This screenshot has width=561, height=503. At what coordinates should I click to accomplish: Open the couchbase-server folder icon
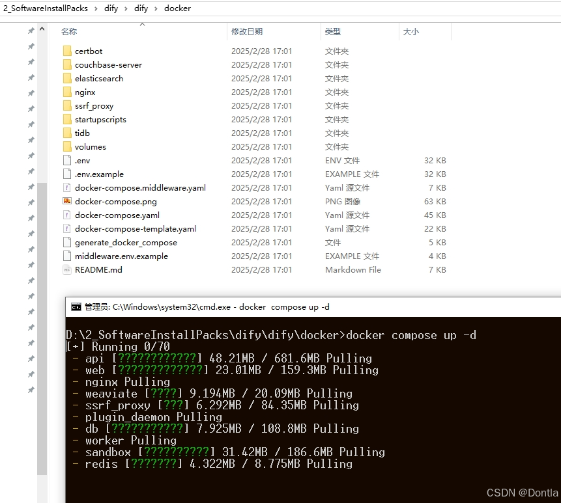67,64
